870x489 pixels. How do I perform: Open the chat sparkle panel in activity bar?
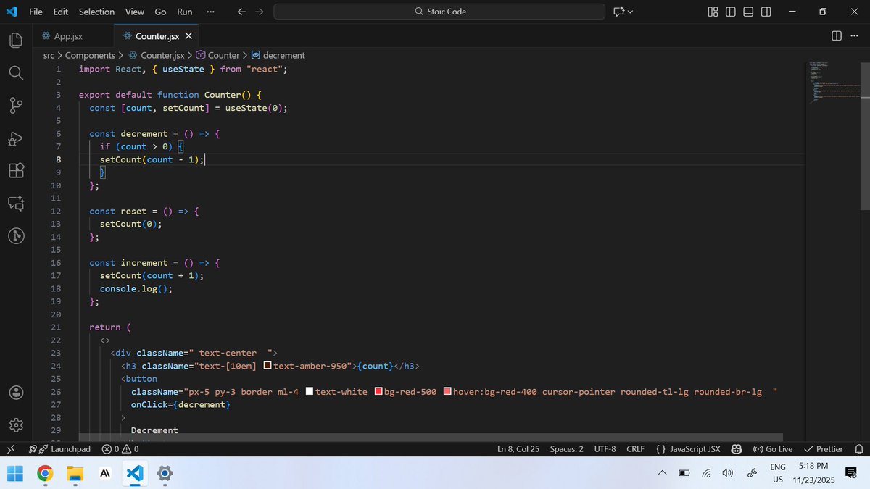click(16, 204)
